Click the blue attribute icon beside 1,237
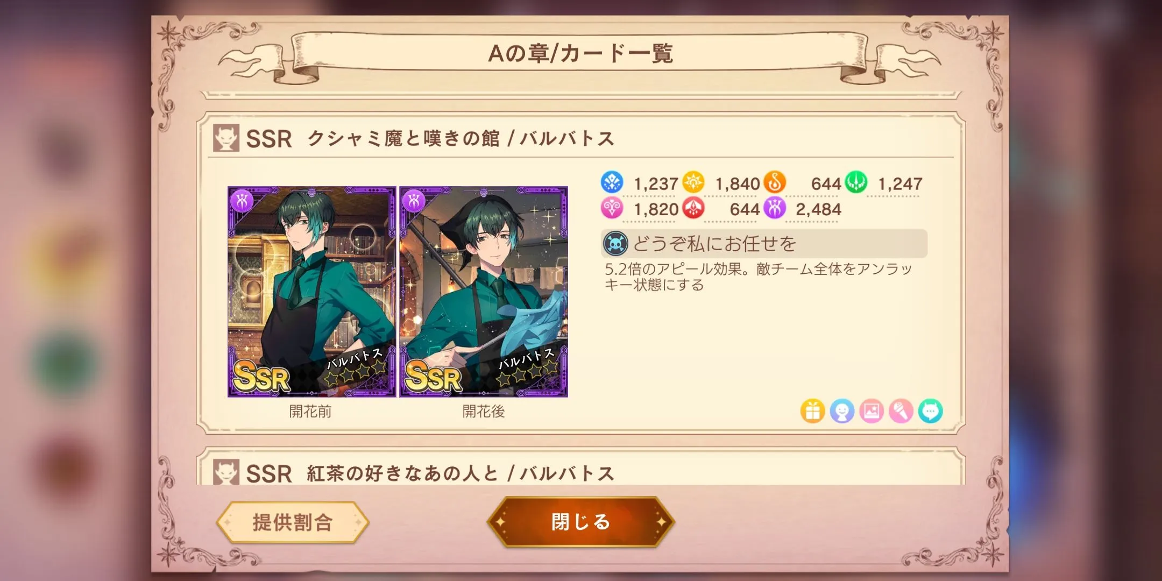The width and height of the screenshot is (1162, 581). click(612, 182)
